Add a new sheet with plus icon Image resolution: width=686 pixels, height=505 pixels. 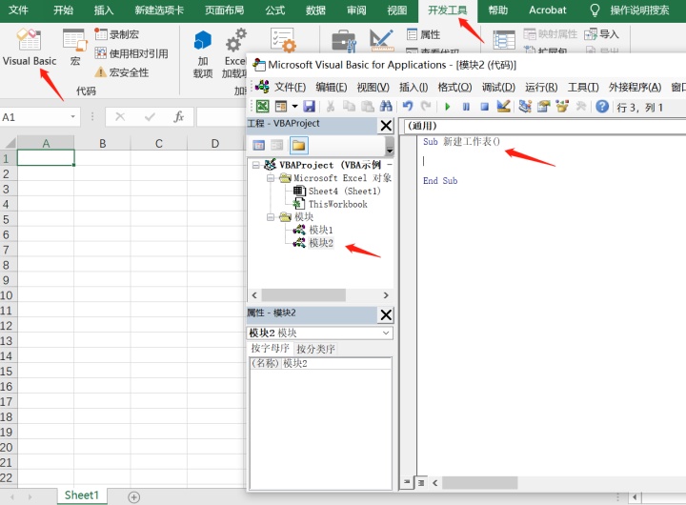coord(134,497)
